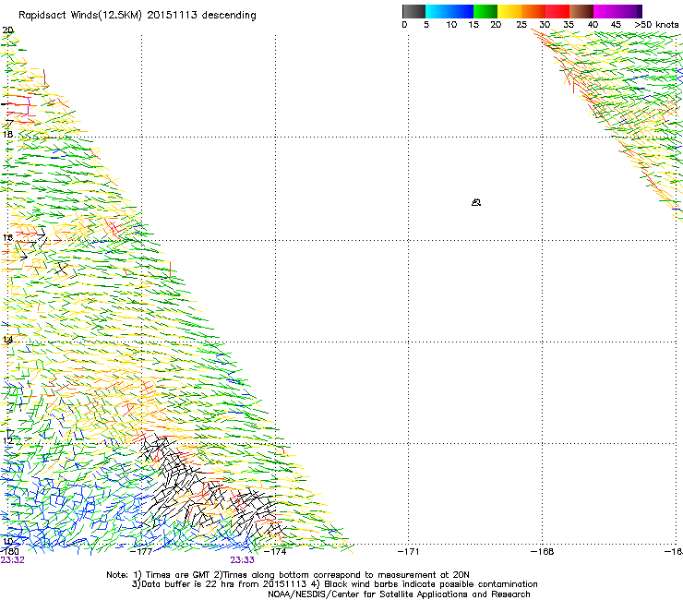Click the purple '23:32' time label
Image resolution: width=683 pixels, height=600 pixels.
point(12,560)
